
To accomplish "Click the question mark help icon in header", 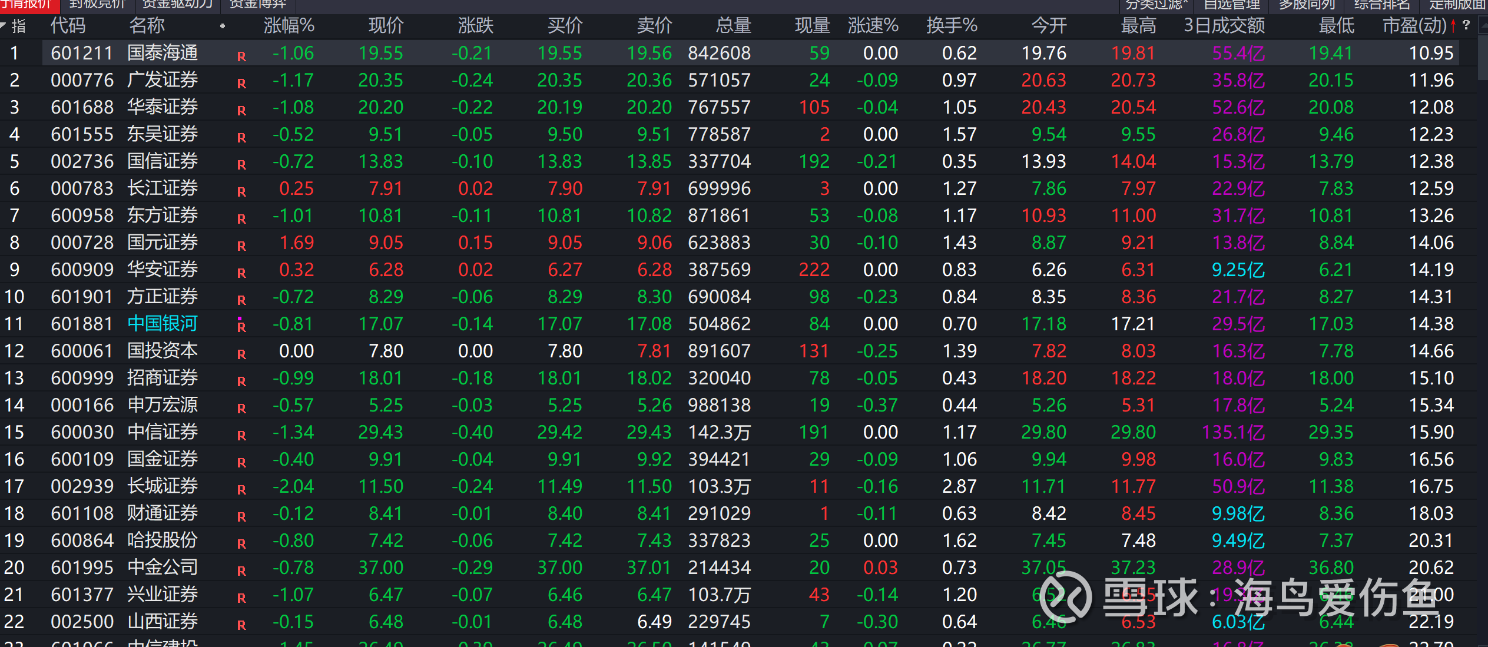I will [1466, 25].
